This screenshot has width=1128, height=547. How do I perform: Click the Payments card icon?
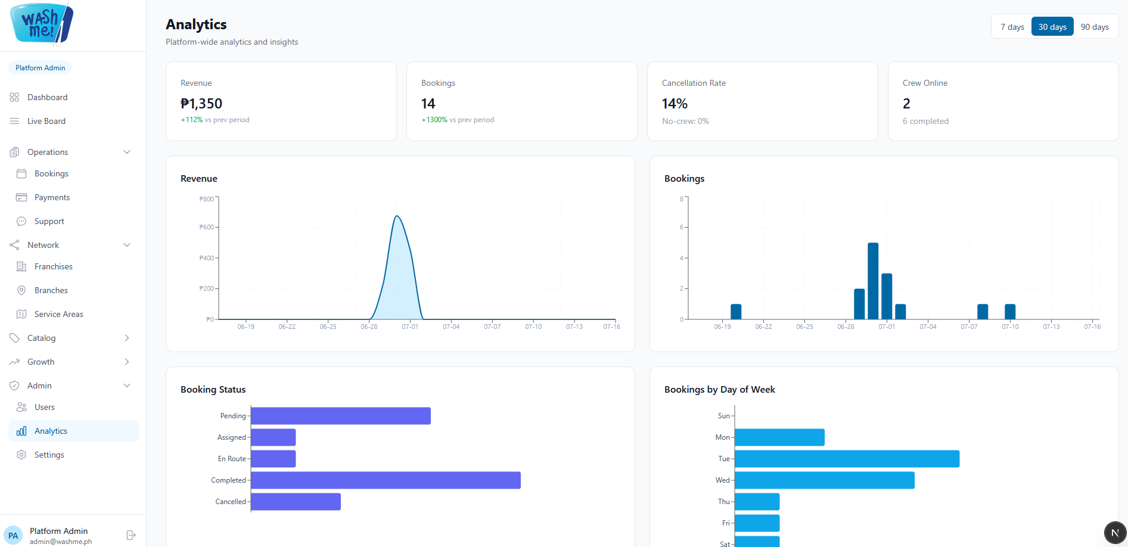tap(21, 197)
